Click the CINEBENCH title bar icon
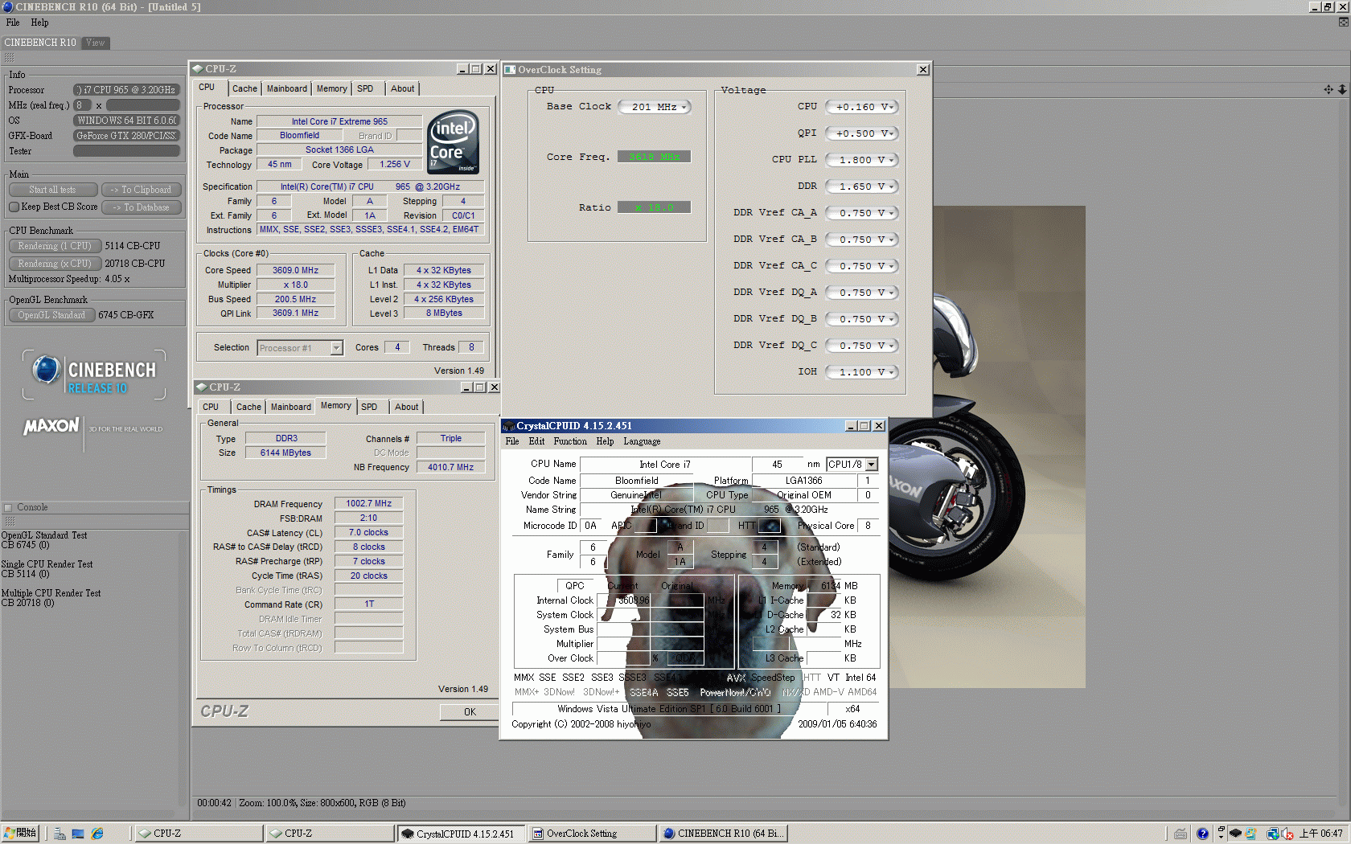The height and width of the screenshot is (844, 1351). click(7, 6)
